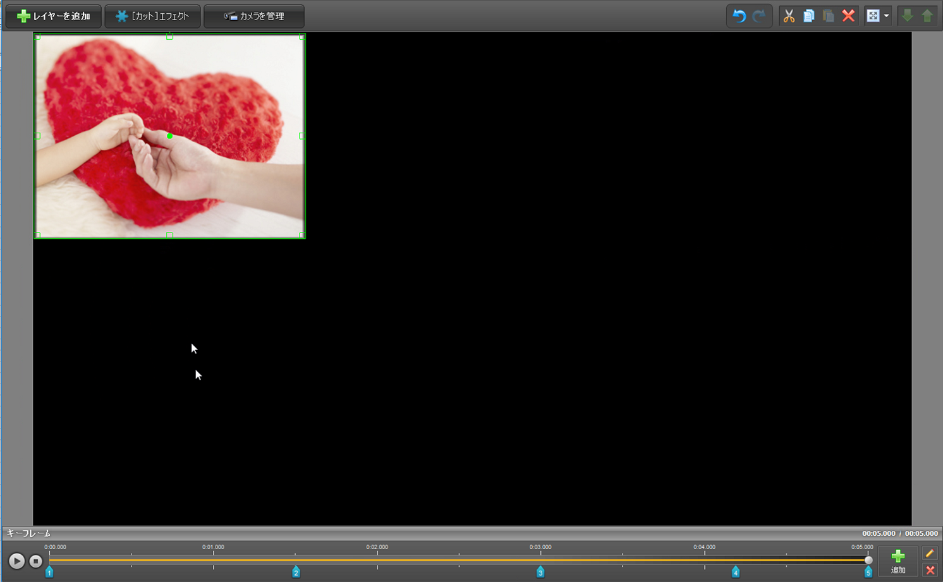943x582 pixels.
Task: Open the カメラを管理 button
Action: pos(254,16)
